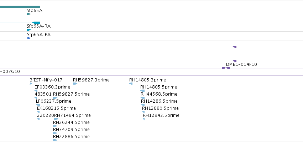Click the RH44568.5prime label
Viewport: 303px width, 142px height.
[159, 94]
